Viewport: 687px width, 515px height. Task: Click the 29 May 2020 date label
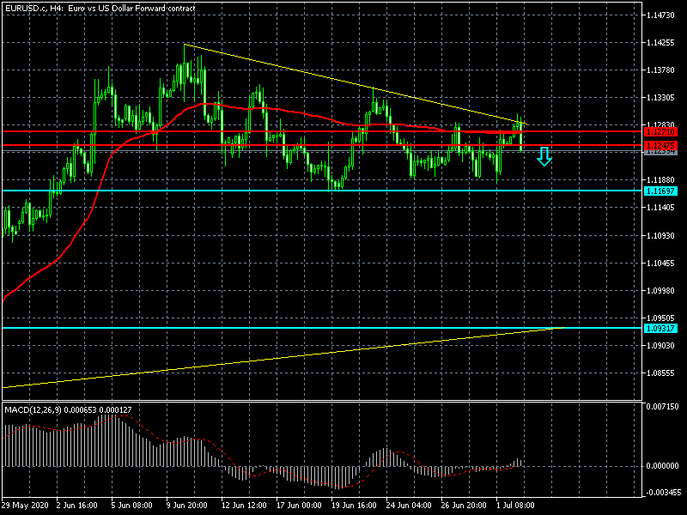(25, 506)
